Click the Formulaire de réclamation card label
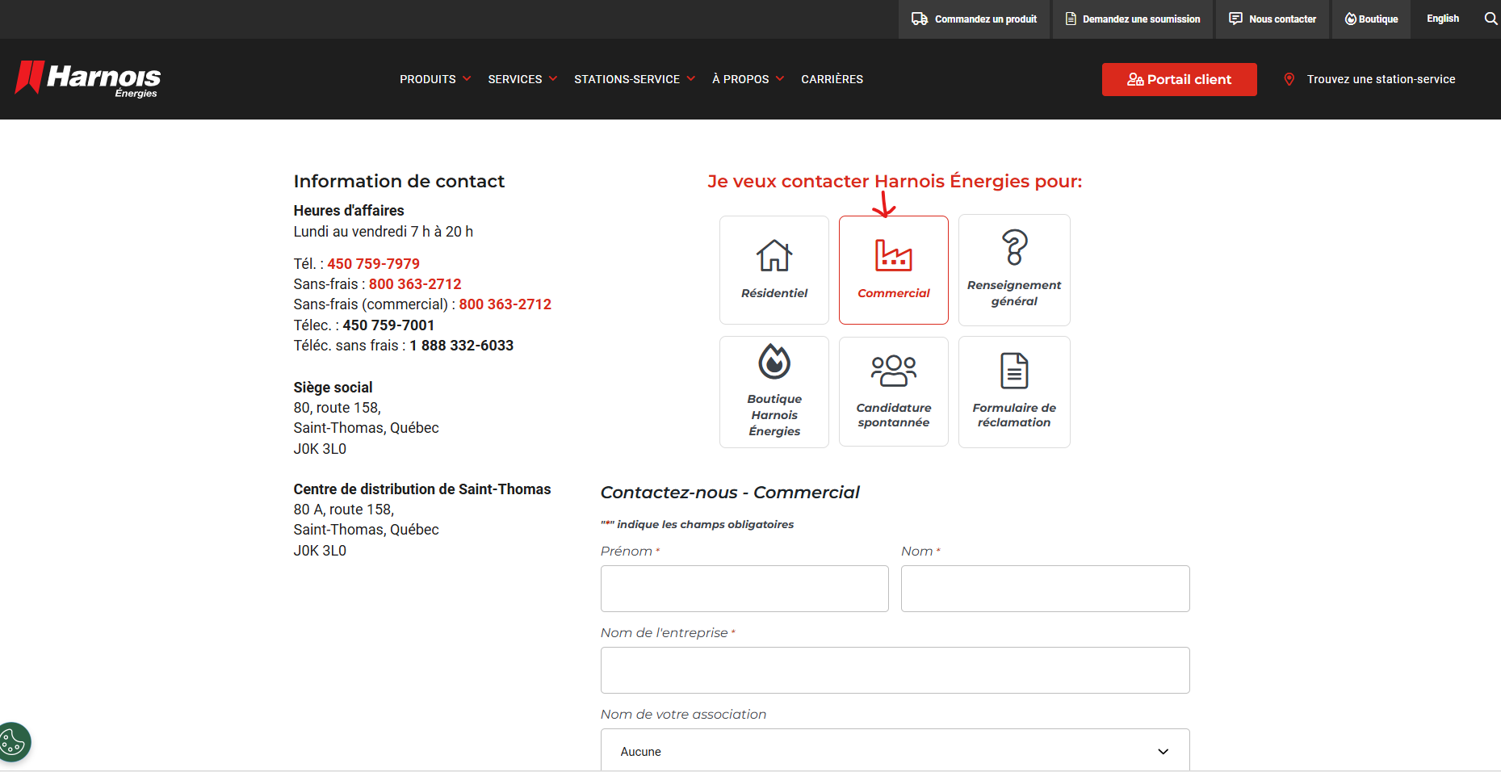The image size is (1501, 772). pyautogui.click(x=1014, y=415)
